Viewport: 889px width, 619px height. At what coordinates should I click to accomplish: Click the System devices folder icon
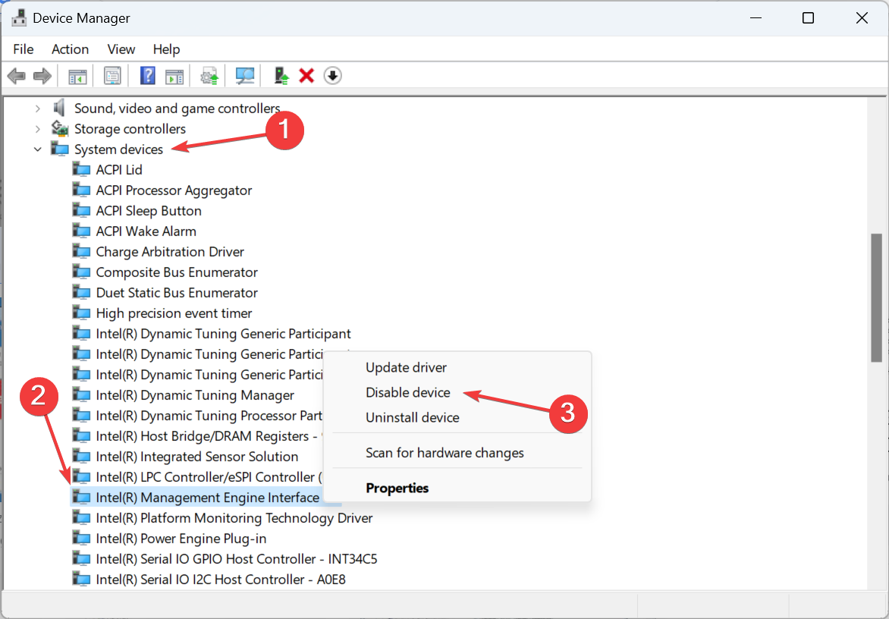59,149
